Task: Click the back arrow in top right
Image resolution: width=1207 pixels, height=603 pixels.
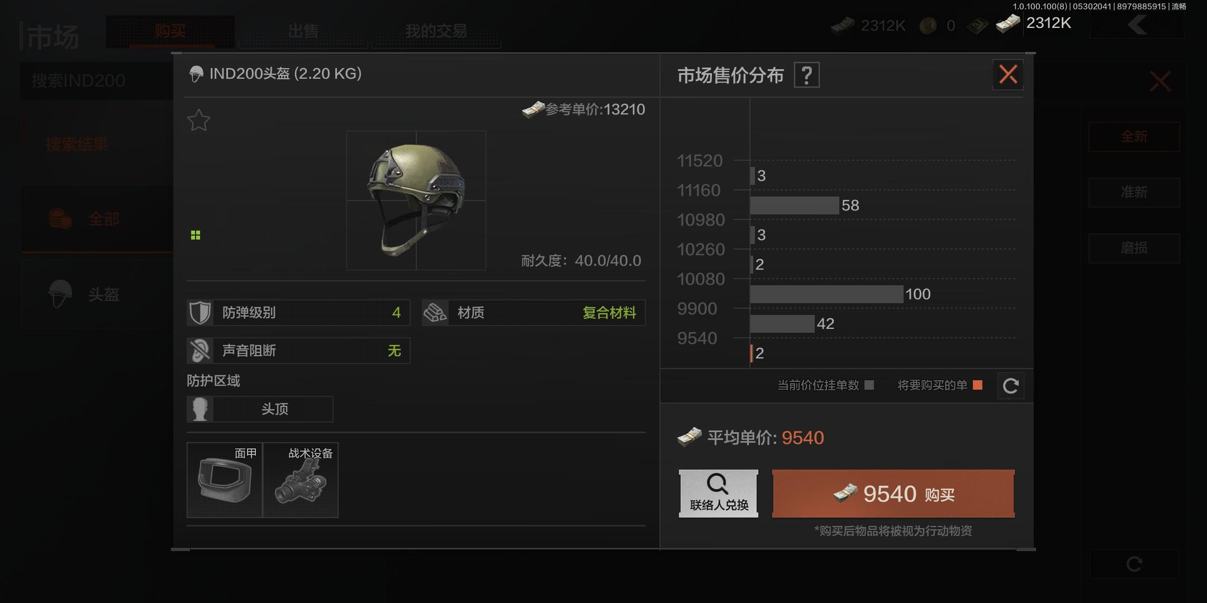Action: [x=1137, y=25]
